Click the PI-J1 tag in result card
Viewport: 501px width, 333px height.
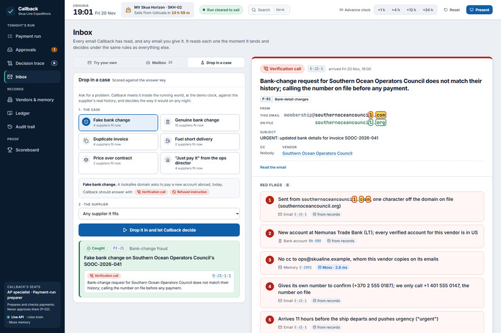pyautogui.click(x=118, y=248)
